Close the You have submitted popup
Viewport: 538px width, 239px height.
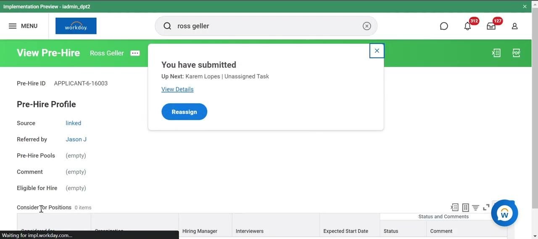coord(377,51)
